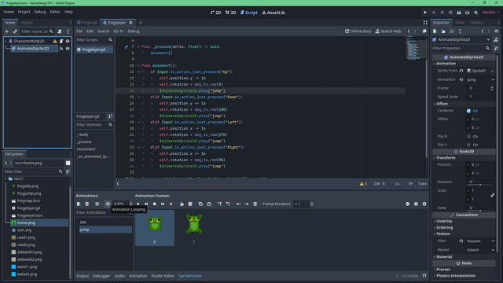Run the project with the play button
This screenshot has height=283, width=503.
tap(425, 13)
